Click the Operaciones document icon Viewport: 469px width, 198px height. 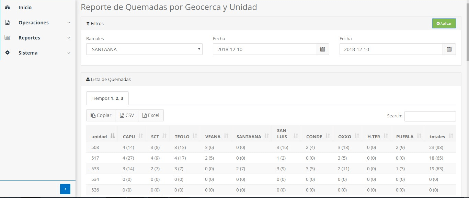pyautogui.click(x=7, y=23)
